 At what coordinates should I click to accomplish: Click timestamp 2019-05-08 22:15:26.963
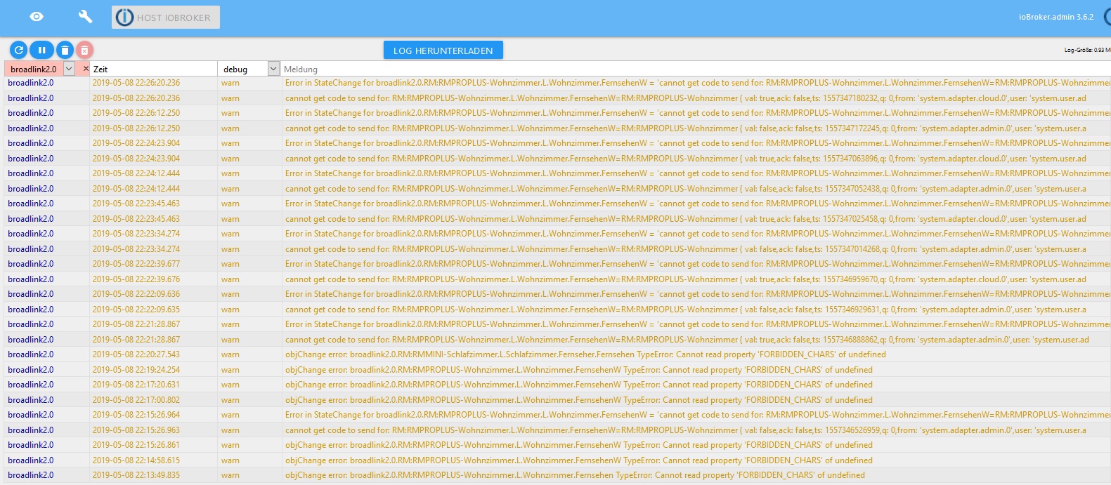pos(136,430)
